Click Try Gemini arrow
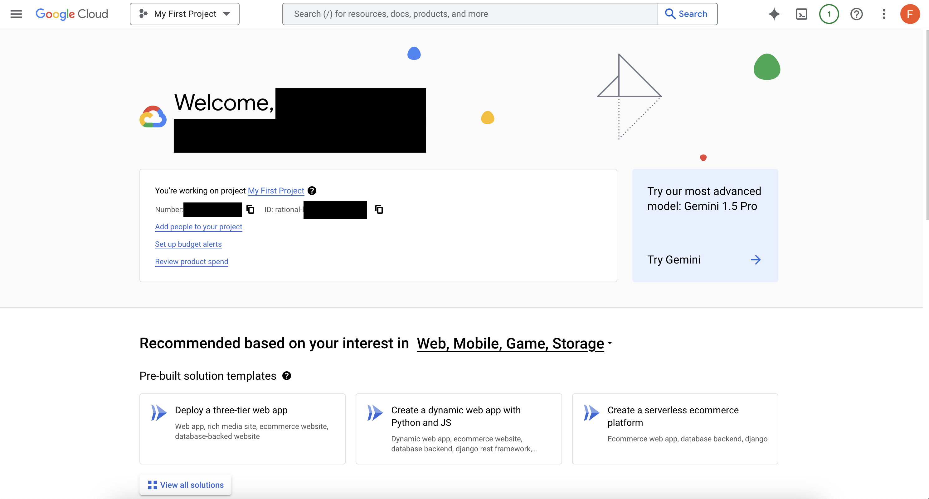Image resolution: width=929 pixels, height=499 pixels. (x=756, y=259)
